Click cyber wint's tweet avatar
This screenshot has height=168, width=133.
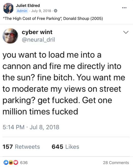(x=10, y=36)
